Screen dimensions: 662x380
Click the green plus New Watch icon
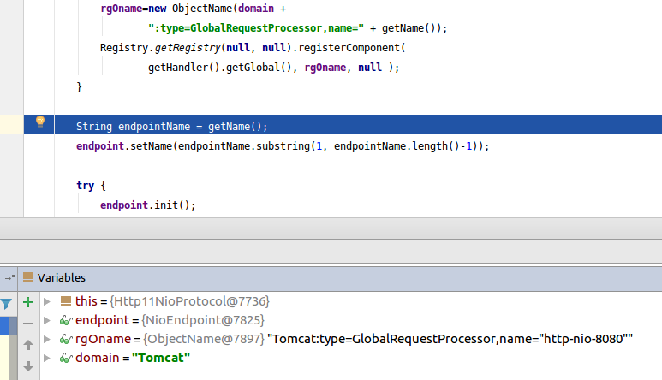coord(28,302)
